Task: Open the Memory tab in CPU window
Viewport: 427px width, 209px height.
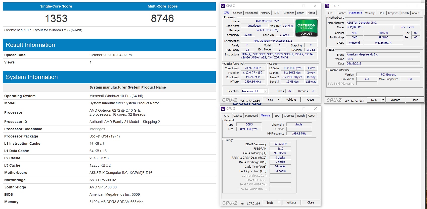Action: [x=265, y=13]
